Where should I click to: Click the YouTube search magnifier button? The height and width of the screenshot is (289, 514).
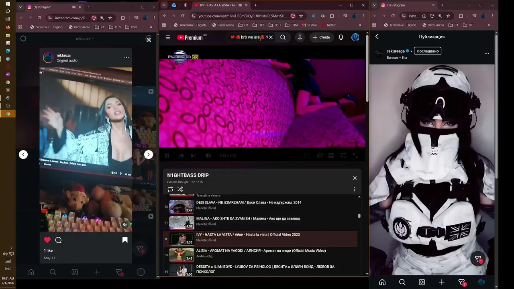click(x=283, y=37)
